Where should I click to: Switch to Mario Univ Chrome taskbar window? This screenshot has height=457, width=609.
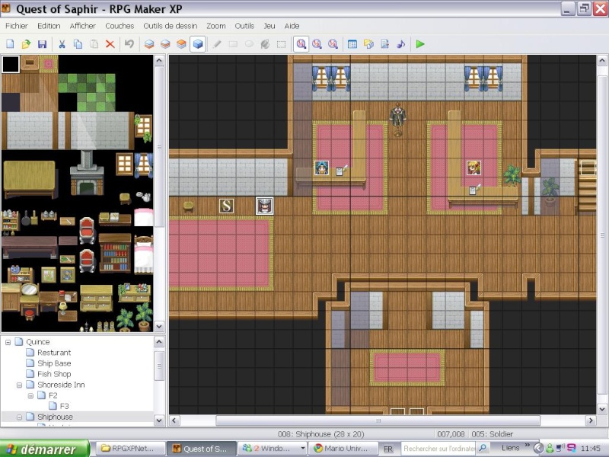(344, 449)
